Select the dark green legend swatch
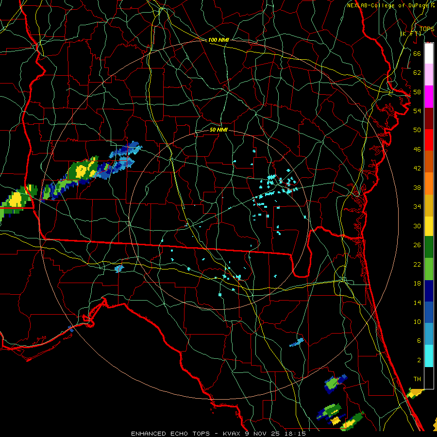 pos(429,247)
